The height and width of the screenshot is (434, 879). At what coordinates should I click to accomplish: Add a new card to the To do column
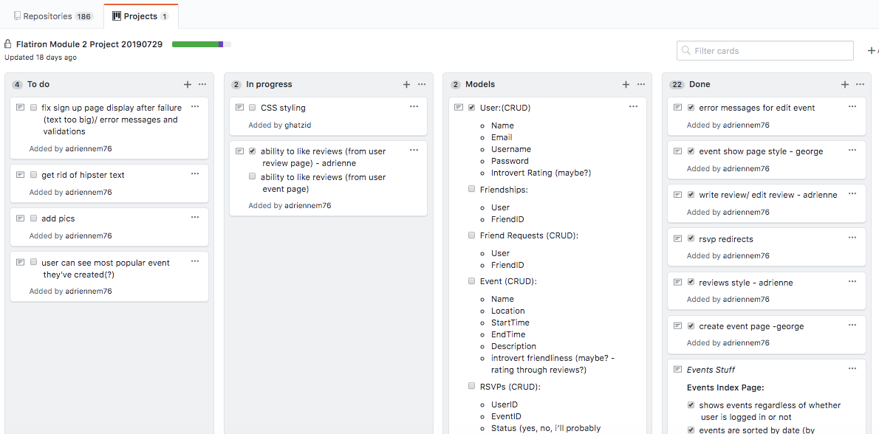[x=187, y=84]
